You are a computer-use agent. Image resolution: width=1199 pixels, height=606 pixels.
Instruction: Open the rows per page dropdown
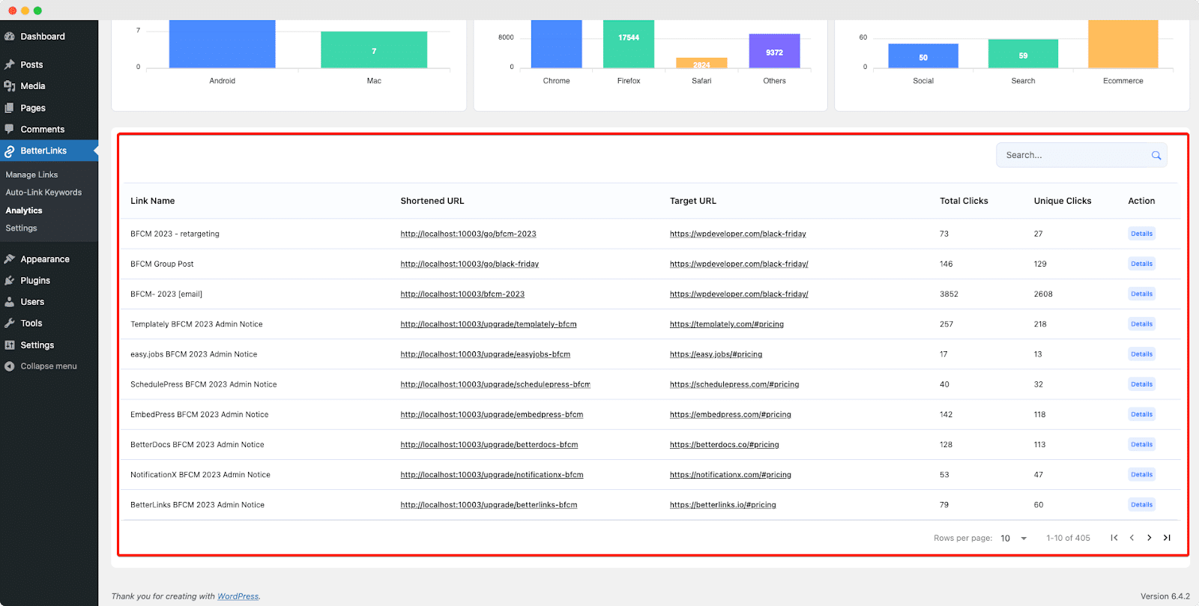1014,538
